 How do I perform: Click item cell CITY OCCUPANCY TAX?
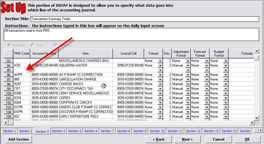86,89
